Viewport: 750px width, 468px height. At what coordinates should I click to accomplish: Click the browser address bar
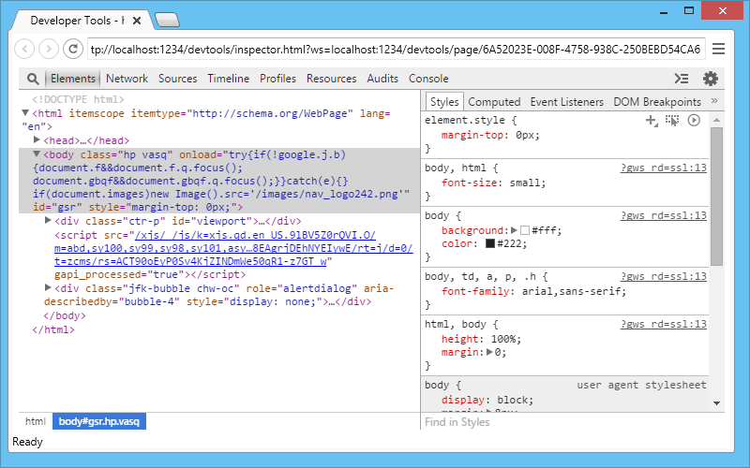point(396,49)
